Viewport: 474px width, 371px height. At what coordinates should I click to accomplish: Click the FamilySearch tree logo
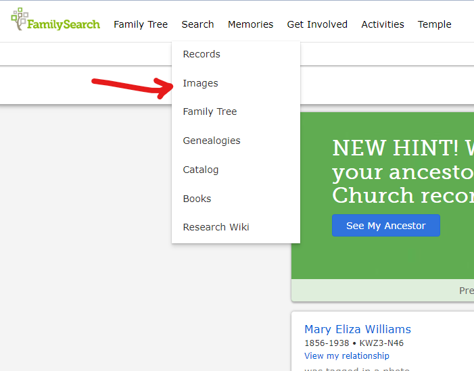(x=55, y=20)
